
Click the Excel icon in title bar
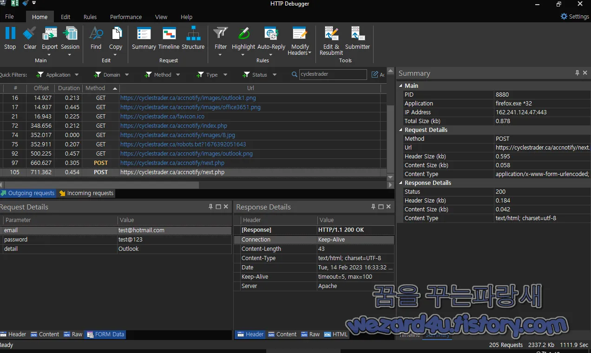coord(15,4)
